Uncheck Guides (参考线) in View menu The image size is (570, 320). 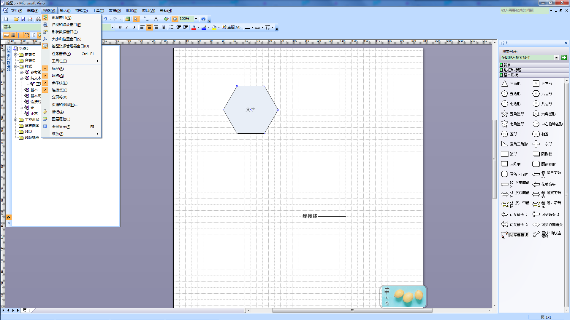pos(72,83)
